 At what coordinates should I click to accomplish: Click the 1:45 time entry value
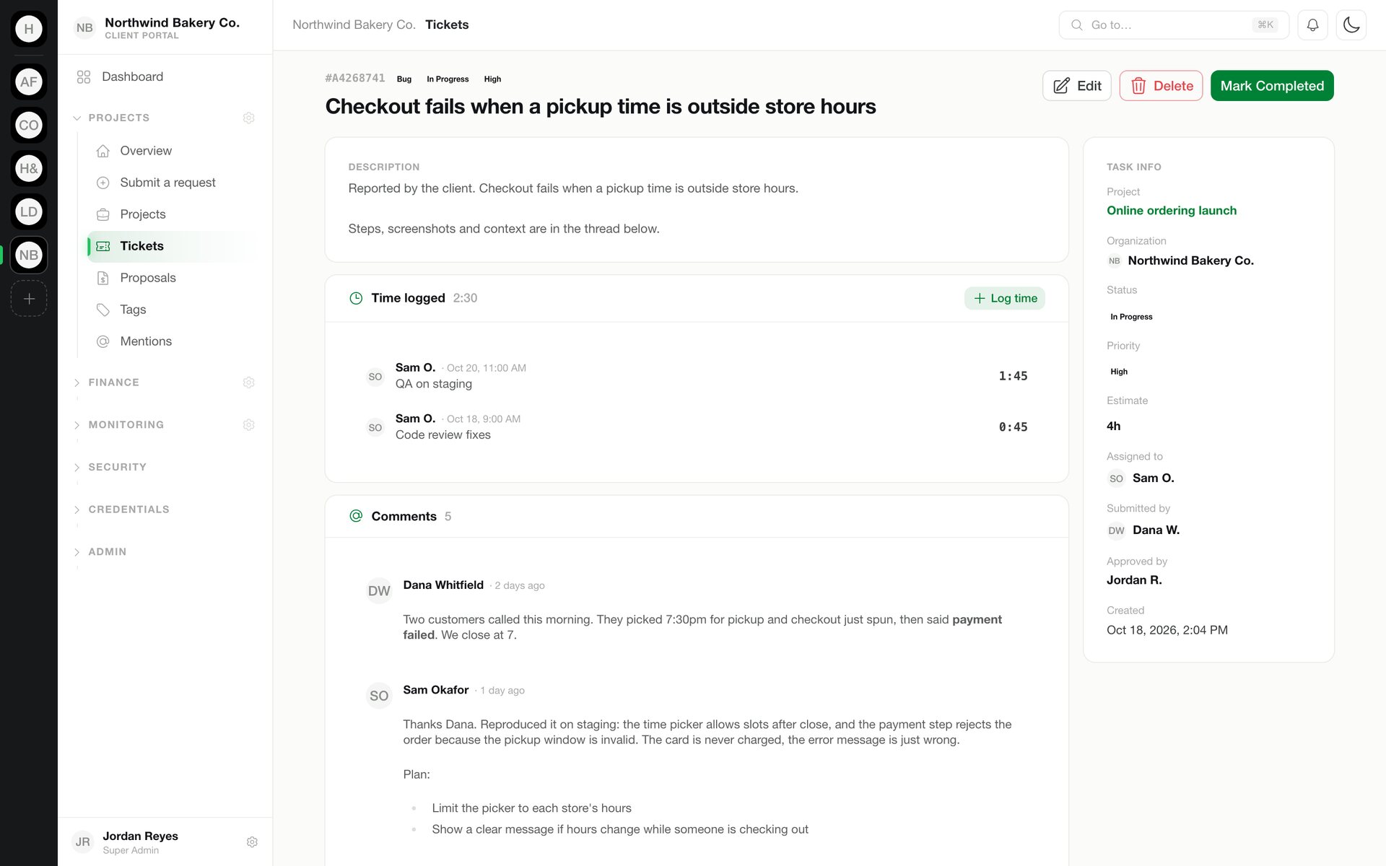pos(1013,376)
